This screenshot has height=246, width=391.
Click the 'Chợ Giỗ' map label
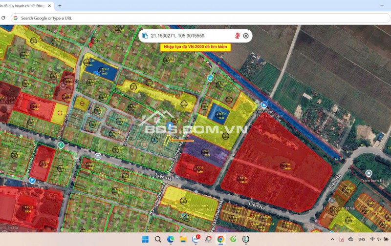tap(31, 187)
